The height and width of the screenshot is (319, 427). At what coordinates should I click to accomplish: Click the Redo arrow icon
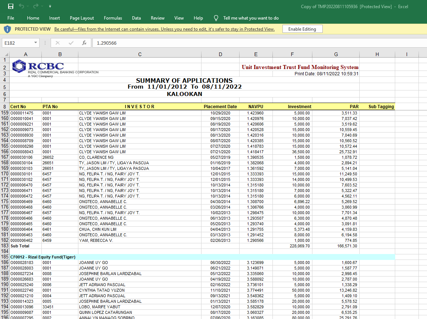[x=35, y=6]
